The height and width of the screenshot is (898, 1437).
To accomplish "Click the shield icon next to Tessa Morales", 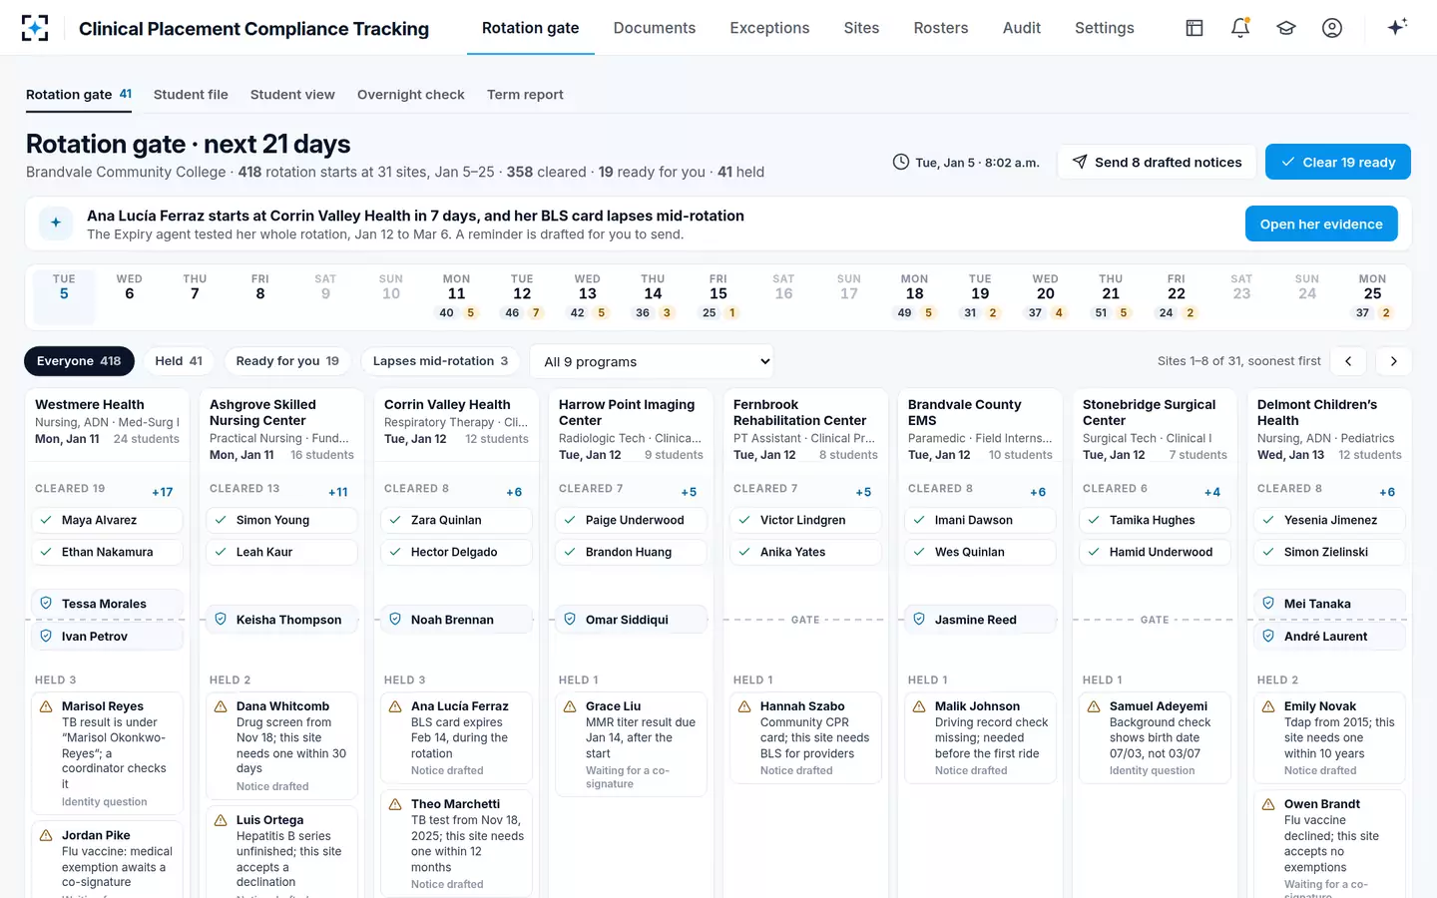I will [46, 604].
